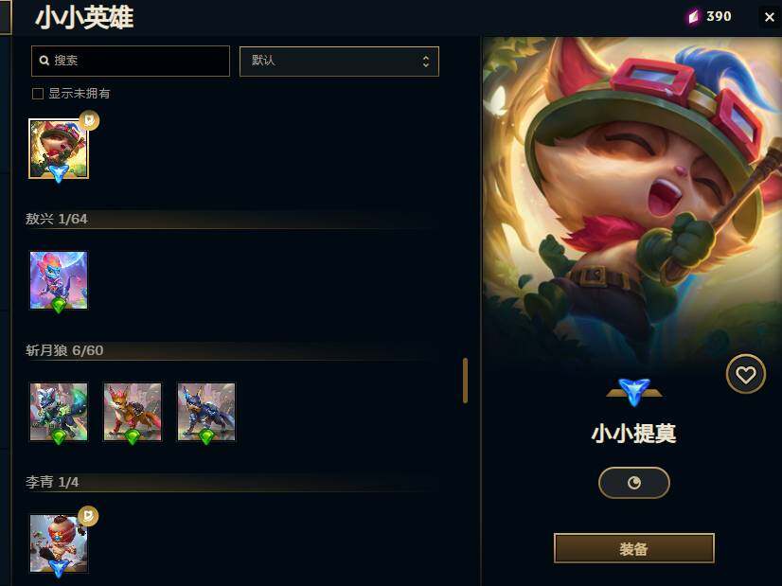Close the 小小英雄 panel
Viewport: 782px width, 586px height.
coord(769,17)
